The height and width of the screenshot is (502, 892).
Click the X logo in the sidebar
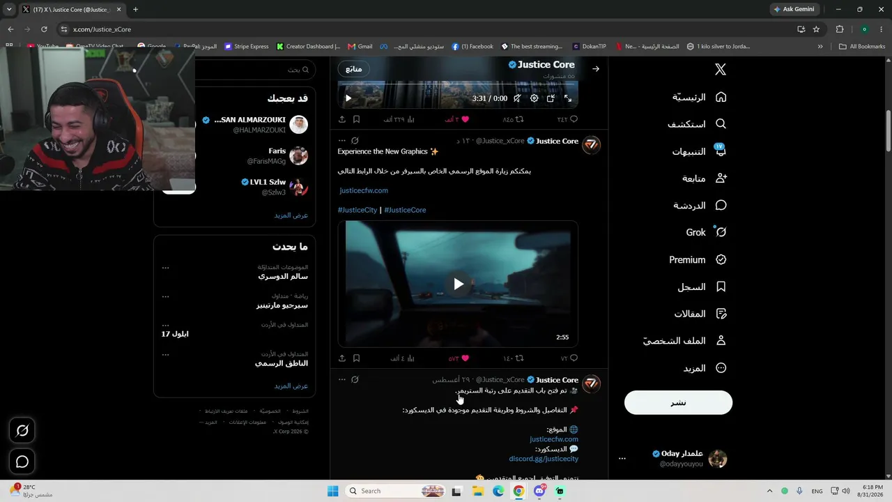coord(721,69)
